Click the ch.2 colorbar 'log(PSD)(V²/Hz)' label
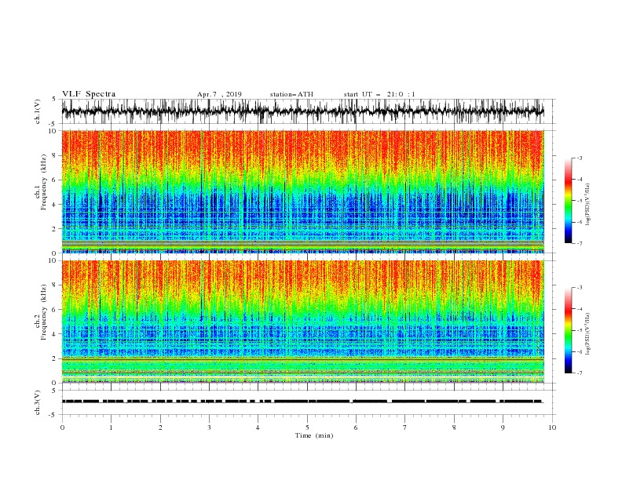The width and height of the screenshot is (622, 480). [587, 334]
